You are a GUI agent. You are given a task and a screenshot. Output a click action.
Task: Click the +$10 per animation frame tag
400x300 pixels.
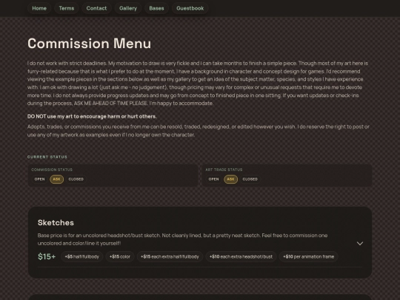tap(309, 256)
